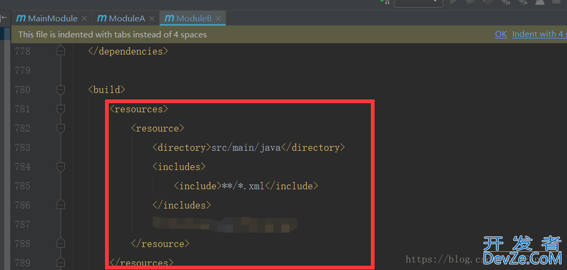Close the ModuleB tab

(218, 19)
